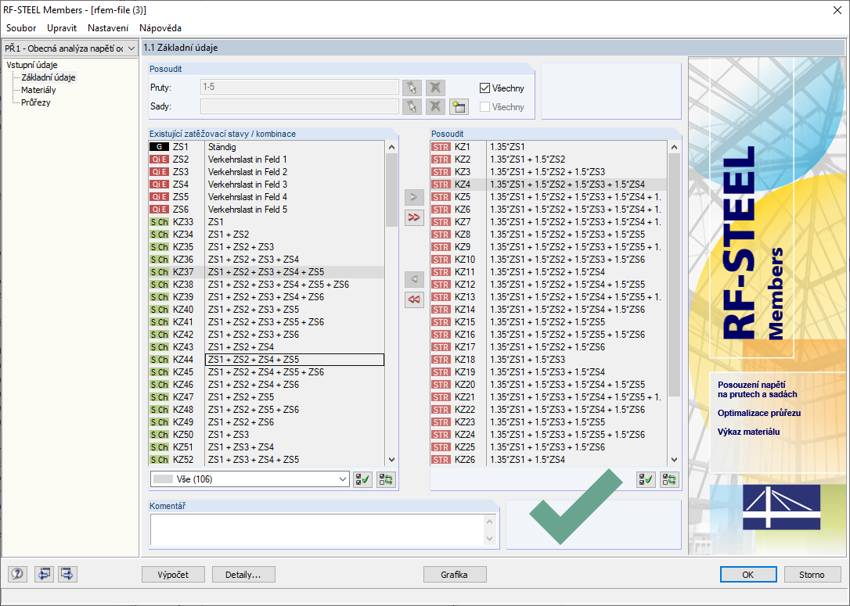Click the create new set icon
This screenshot has height=606, width=850.
459,106
